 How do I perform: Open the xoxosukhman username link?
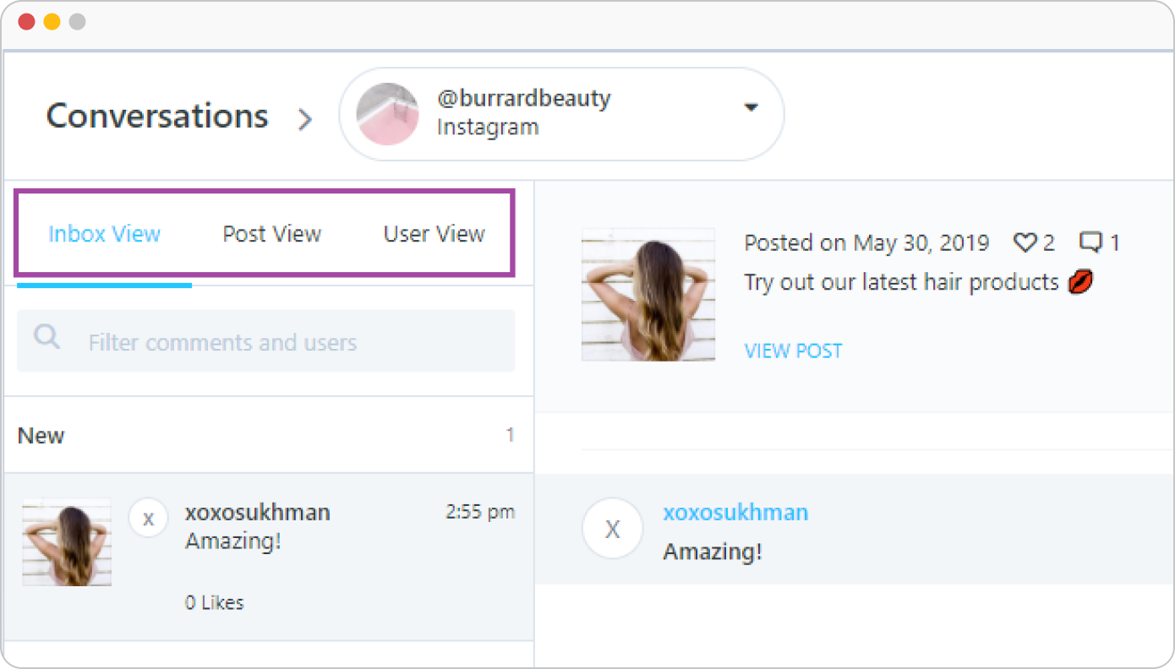[735, 513]
